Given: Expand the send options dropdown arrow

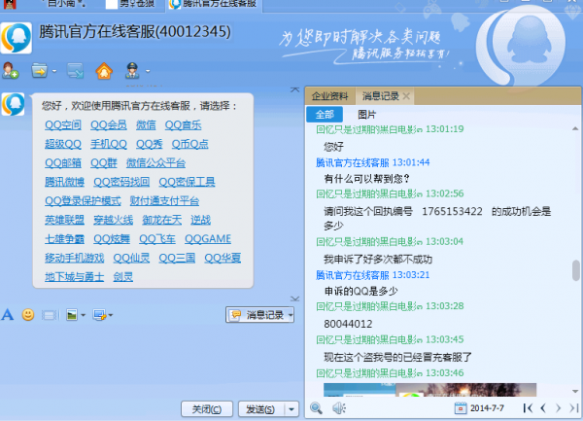Looking at the screenshot, I should coord(291,409).
